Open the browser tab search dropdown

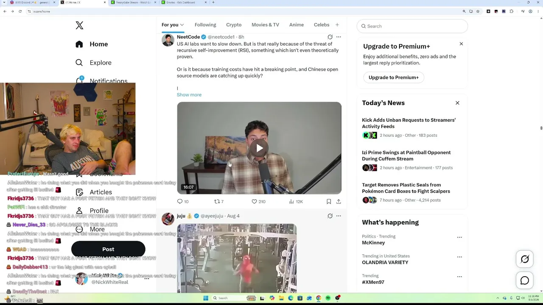pos(4,3)
